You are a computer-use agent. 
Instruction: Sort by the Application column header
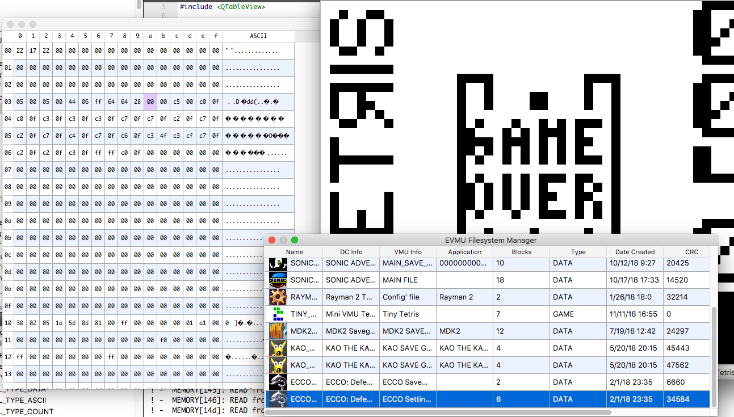pos(465,252)
